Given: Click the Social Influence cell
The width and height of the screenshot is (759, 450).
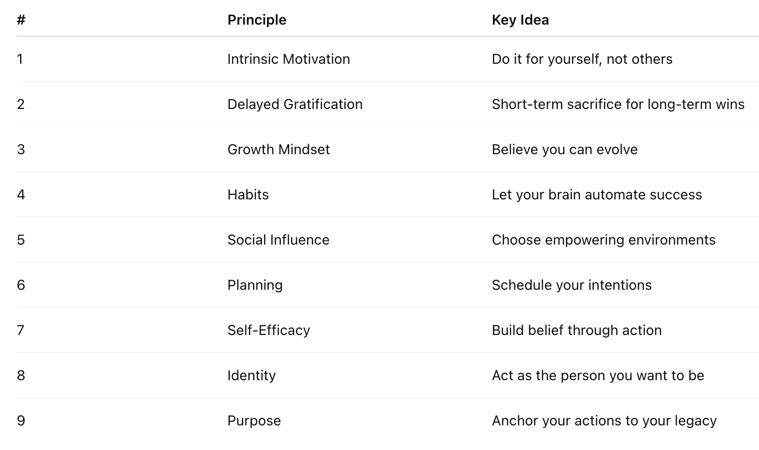Looking at the screenshot, I should pyautogui.click(x=278, y=240).
